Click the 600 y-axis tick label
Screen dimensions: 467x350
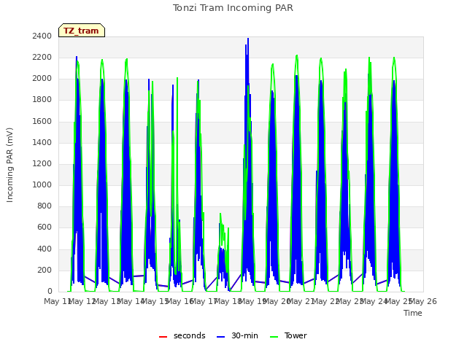(x=45, y=227)
